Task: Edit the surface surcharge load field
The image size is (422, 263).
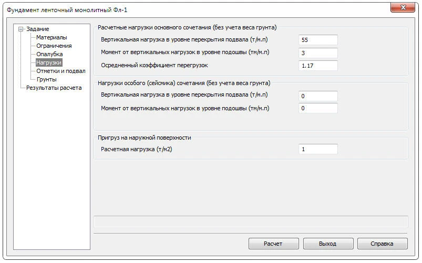Action: pos(317,149)
